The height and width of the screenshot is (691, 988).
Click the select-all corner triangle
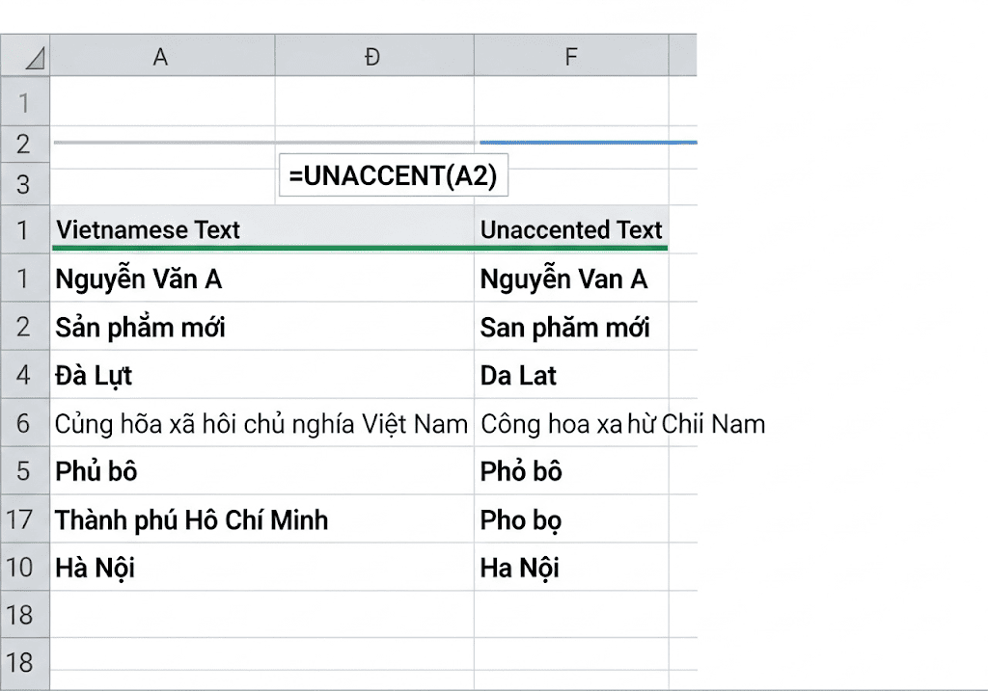pyautogui.click(x=26, y=57)
